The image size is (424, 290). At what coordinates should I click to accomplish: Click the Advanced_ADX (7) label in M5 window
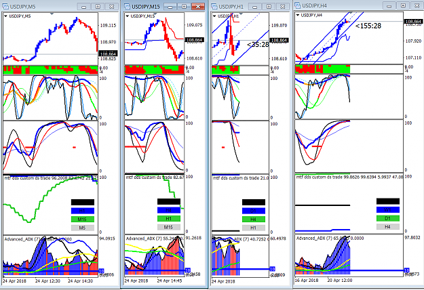[22, 239]
